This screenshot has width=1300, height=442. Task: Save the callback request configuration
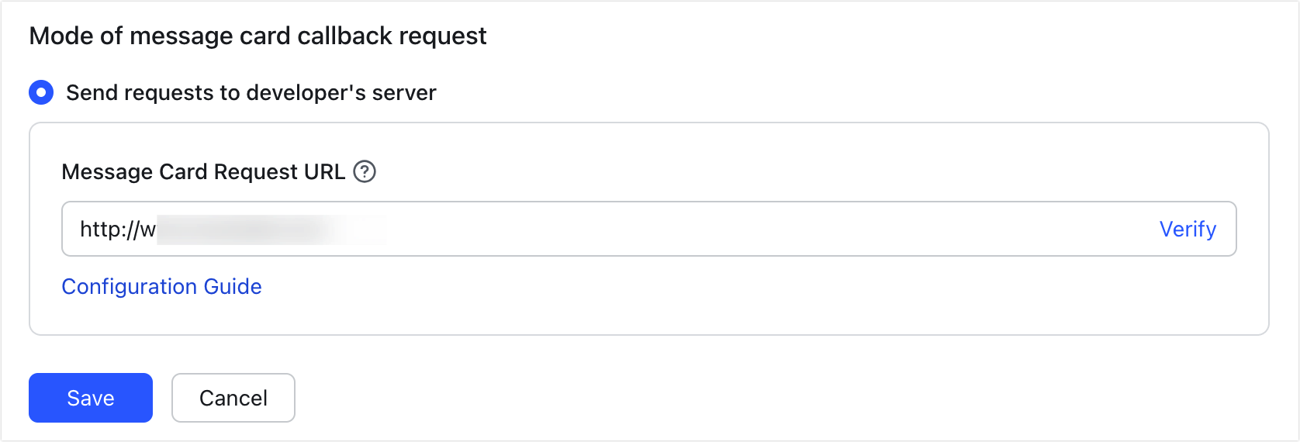[91, 398]
